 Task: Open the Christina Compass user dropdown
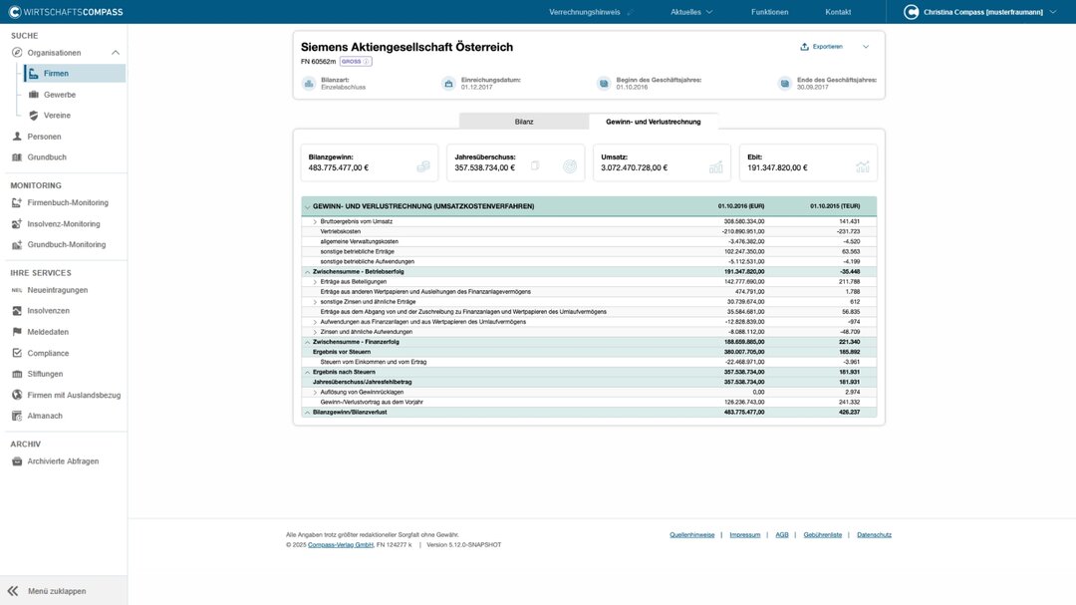tap(1053, 12)
